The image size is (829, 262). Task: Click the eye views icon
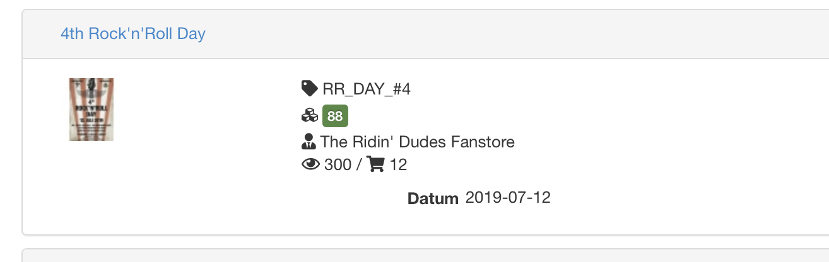coord(311,165)
